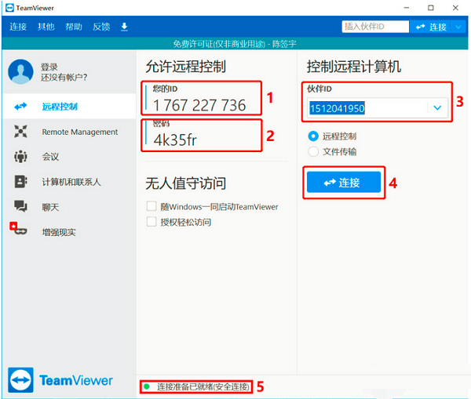Click the large blue 连接 button
Image resolution: width=471 pixels, height=399 pixels.
click(344, 182)
